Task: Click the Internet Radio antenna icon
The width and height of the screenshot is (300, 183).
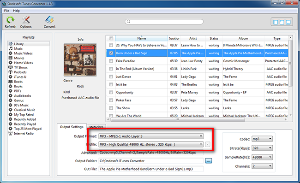Action: click(x=11, y=133)
